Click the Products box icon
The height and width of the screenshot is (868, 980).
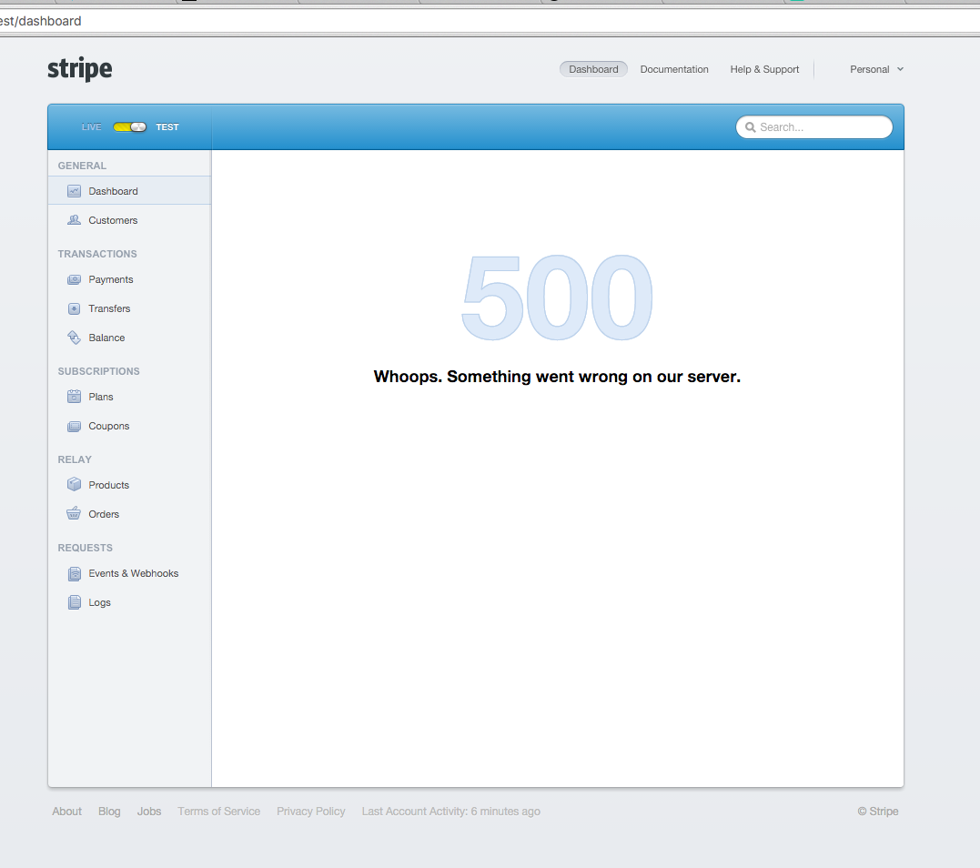click(74, 484)
